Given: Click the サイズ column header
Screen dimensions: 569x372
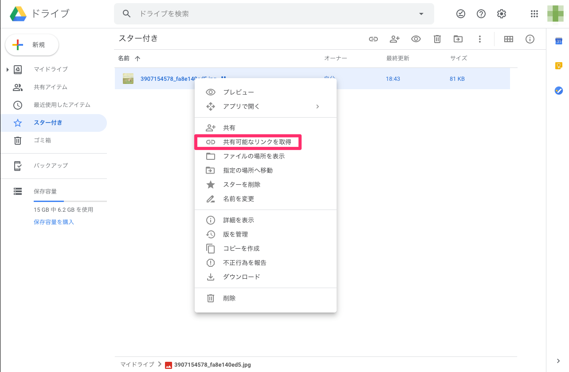Looking at the screenshot, I should click(459, 58).
